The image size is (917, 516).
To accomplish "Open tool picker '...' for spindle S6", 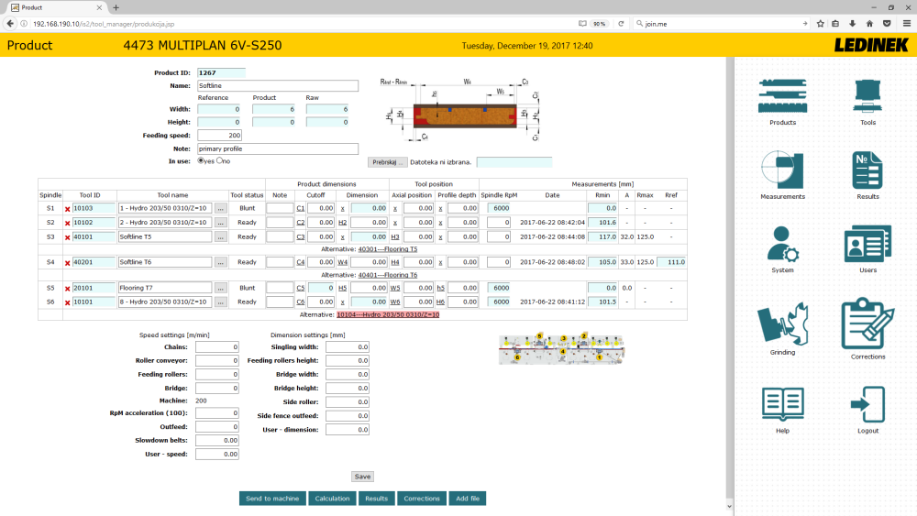I will (x=220, y=302).
